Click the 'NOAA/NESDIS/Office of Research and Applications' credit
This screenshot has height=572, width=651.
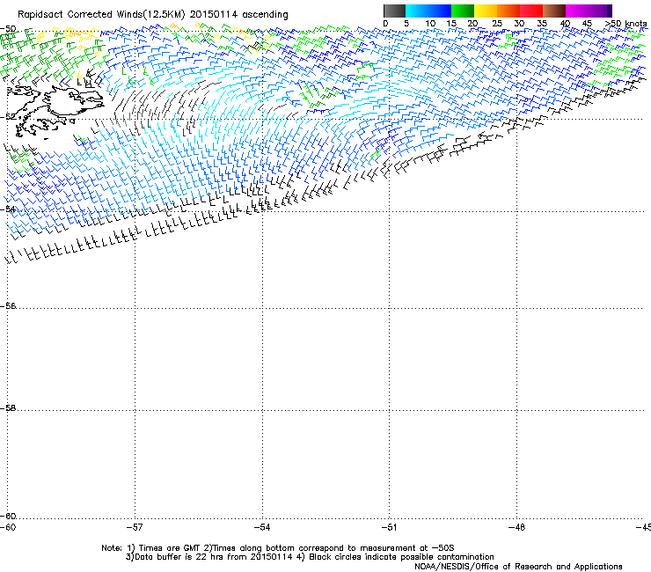518,567
